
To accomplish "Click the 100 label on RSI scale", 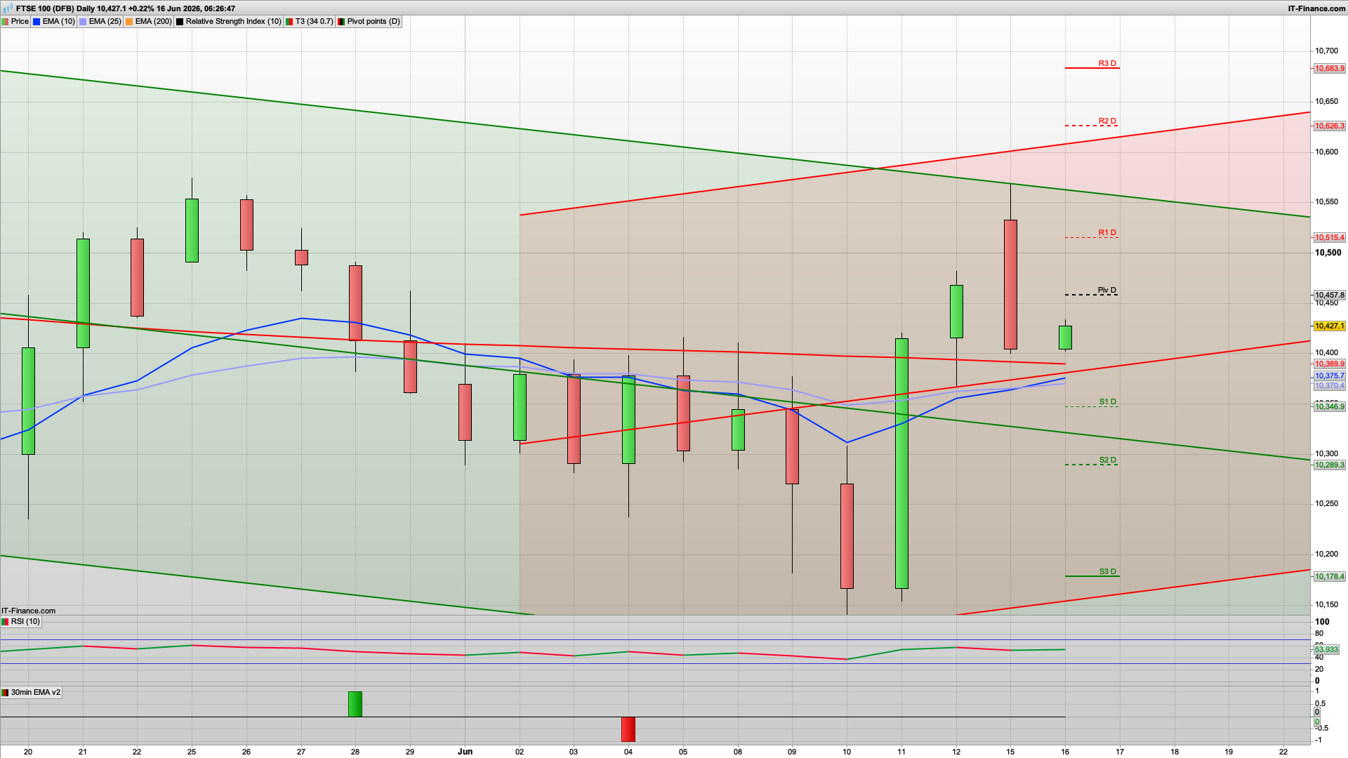I will point(1322,622).
